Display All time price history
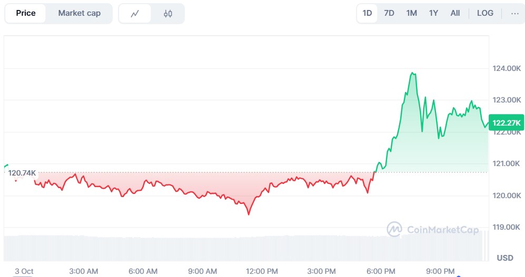The height and width of the screenshot is (277, 525). pyautogui.click(x=455, y=13)
